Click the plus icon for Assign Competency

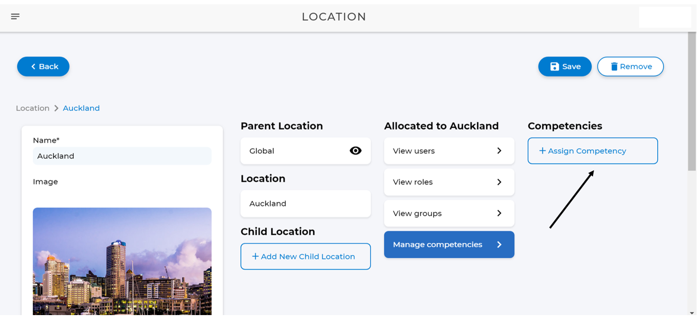coord(542,151)
